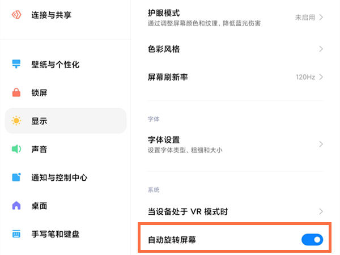The width and height of the screenshot is (340, 255).
Task: Click the 锁屏 lock icon
Action: click(17, 92)
